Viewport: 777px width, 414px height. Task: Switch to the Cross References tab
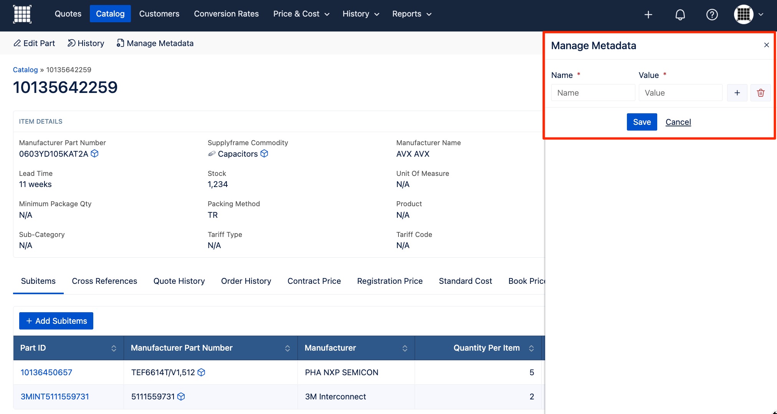(x=104, y=281)
